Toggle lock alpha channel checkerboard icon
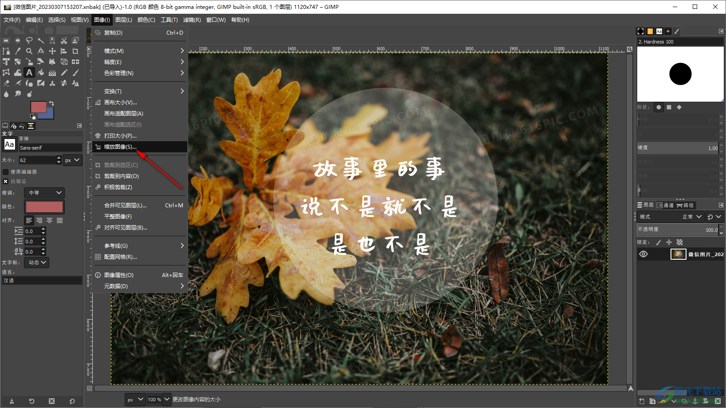 pyautogui.click(x=679, y=242)
